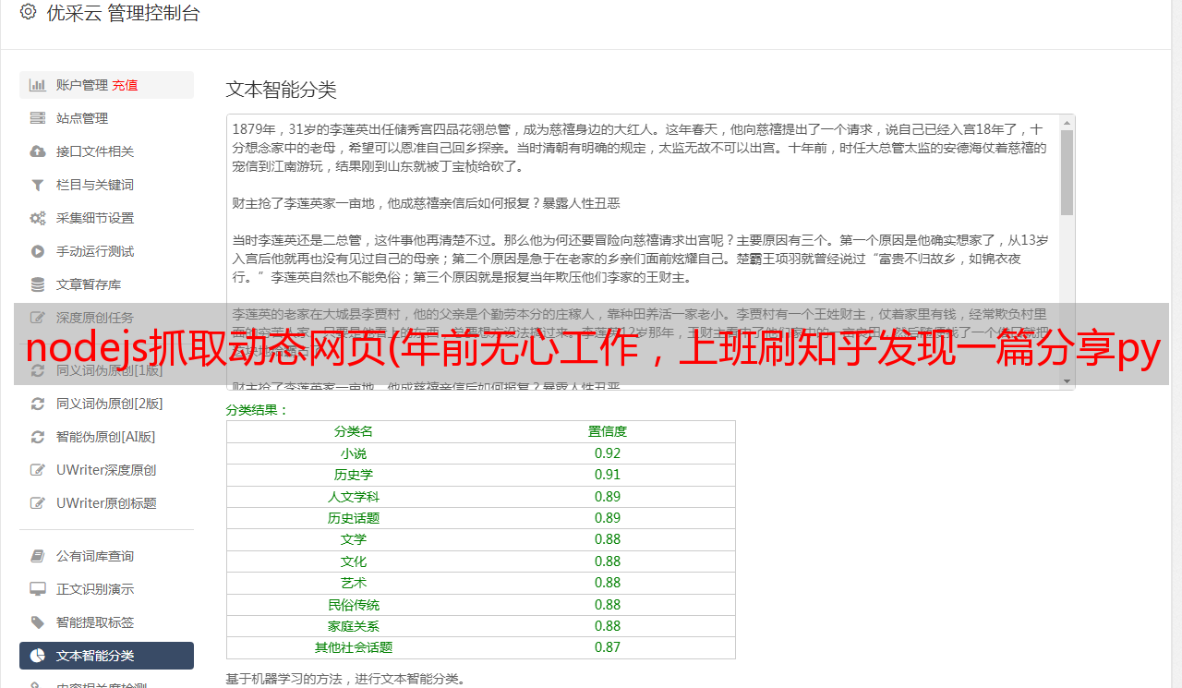Click the red 充值 link
This screenshot has width=1182, height=688.
pyautogui.click(x=125, y=85)
